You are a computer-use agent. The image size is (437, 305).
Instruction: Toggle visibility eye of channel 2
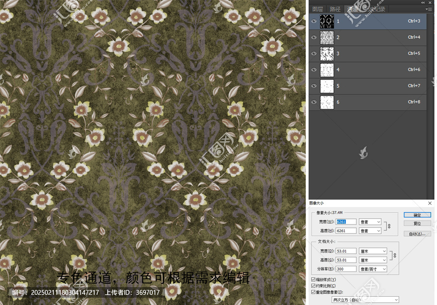tap(314, 37)
